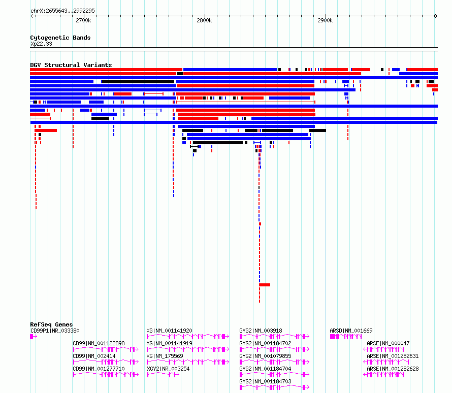The height and width of the screenshot is (393, 452).
Task: Select transcript XG|NM_001141919
Action: tap(170, 343)
